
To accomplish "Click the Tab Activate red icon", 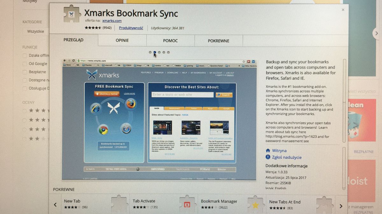I will 187,204.
